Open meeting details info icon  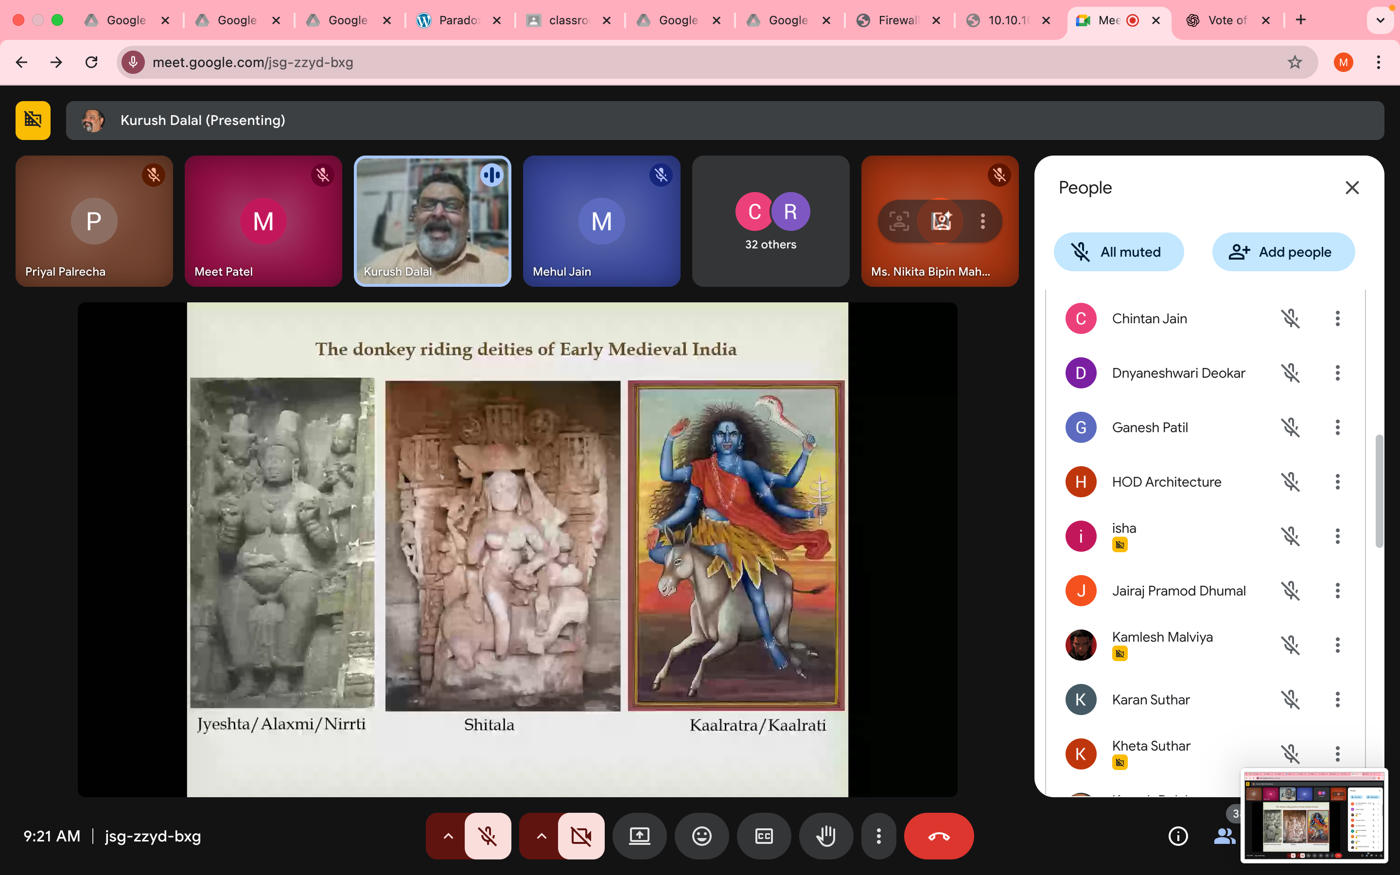[x=1178, y=836]
